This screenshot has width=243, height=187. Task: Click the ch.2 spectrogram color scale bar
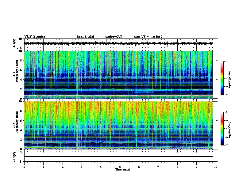coord(222,129)
